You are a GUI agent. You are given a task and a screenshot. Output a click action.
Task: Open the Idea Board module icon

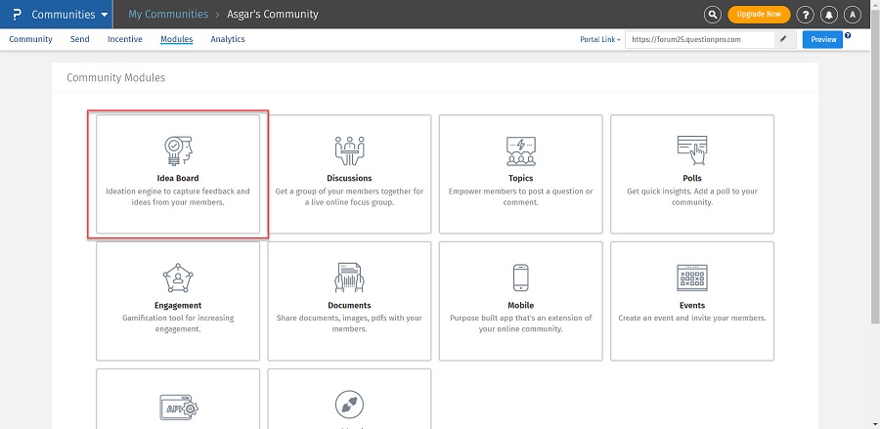pyautogui.click(x=178, y=150)
